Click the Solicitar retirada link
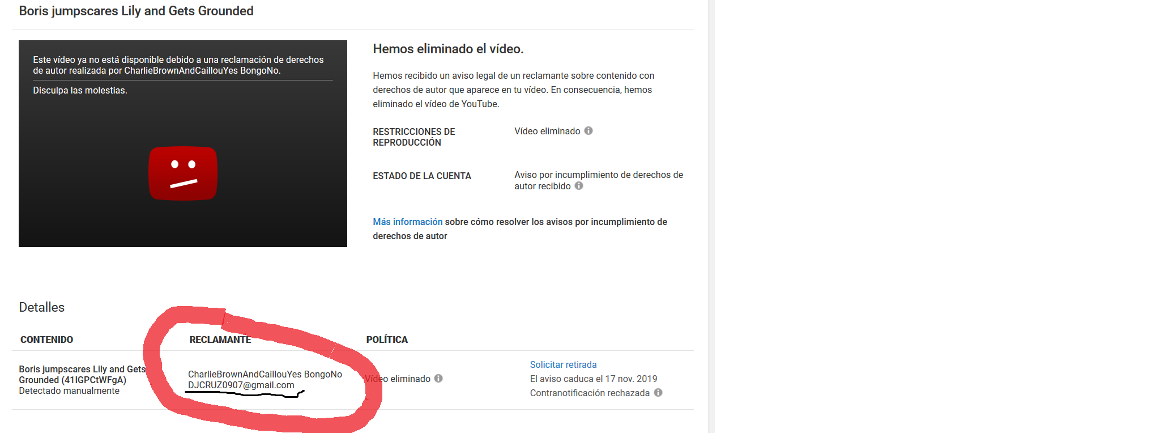 [x=563, y=364]
